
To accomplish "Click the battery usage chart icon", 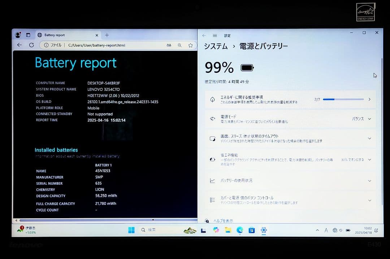I will (x=212, y=181).
